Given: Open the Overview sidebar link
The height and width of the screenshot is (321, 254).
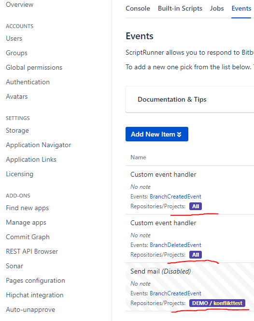Looking at the screenshot, I should (20, 4).
